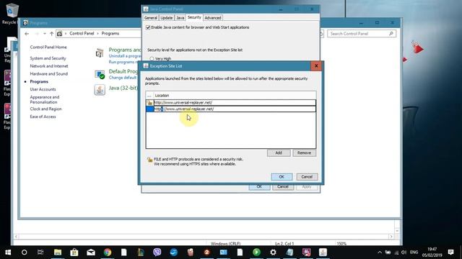Open the Windows Start menu
Viewport: 462px width, 259px height.
[x=8, y=253]
